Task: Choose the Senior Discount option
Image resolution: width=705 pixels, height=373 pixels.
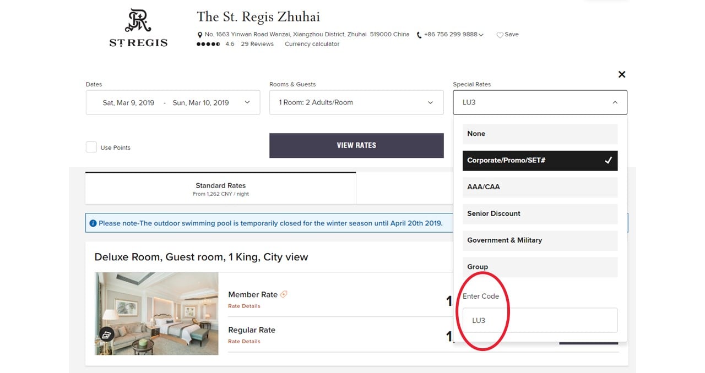Action: (540, 214)
